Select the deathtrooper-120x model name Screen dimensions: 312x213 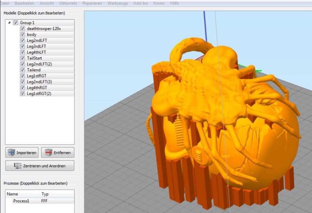coord(44,28)
